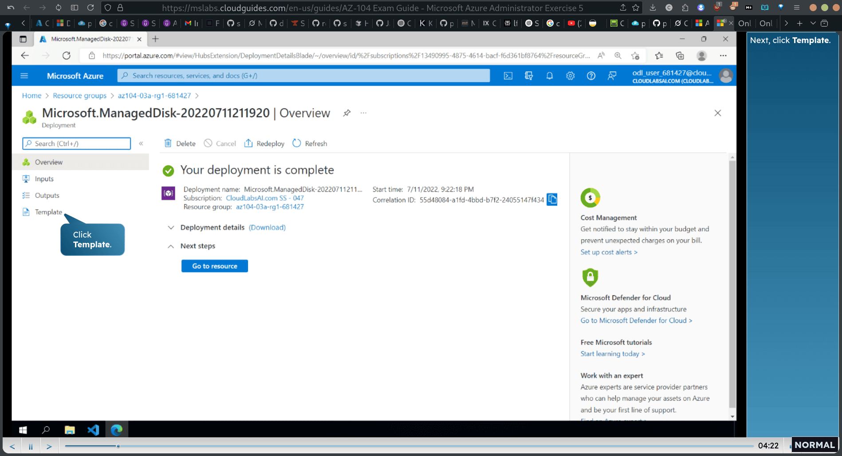Go to next guide step
842x456 pixels.
(x=49, y=446)
